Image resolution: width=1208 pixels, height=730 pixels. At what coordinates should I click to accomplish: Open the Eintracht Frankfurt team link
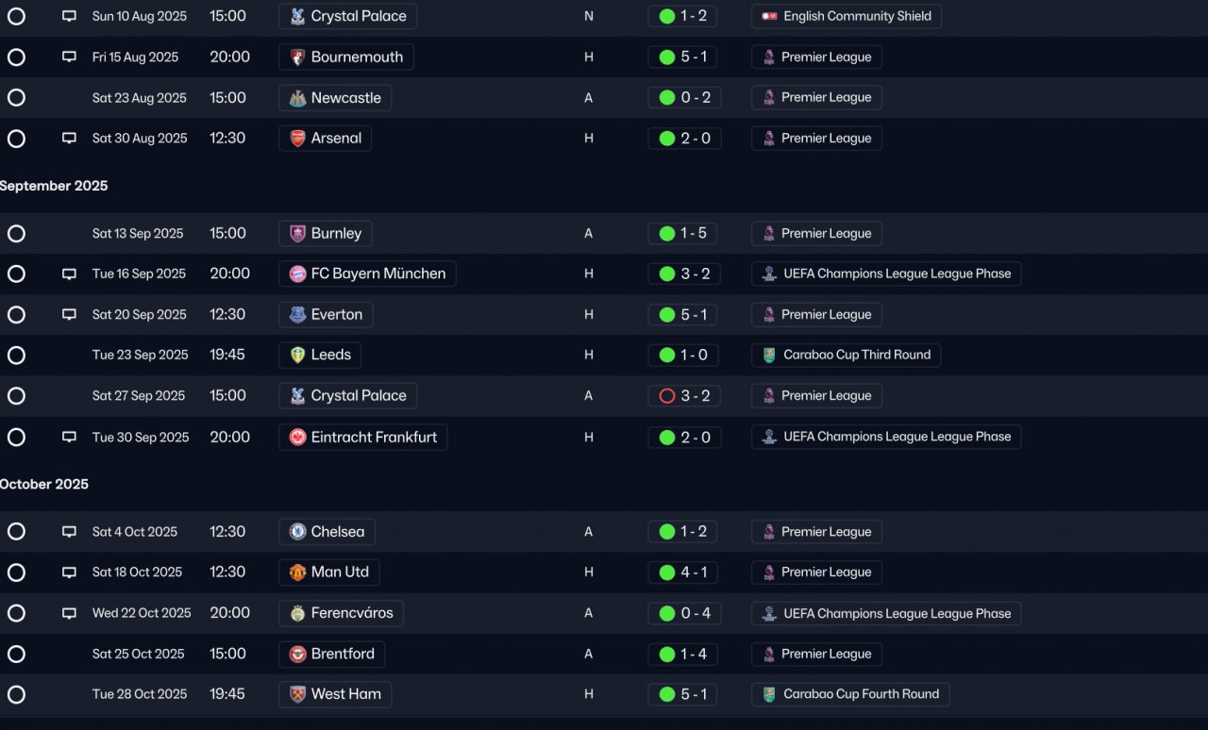pos(363,437)
